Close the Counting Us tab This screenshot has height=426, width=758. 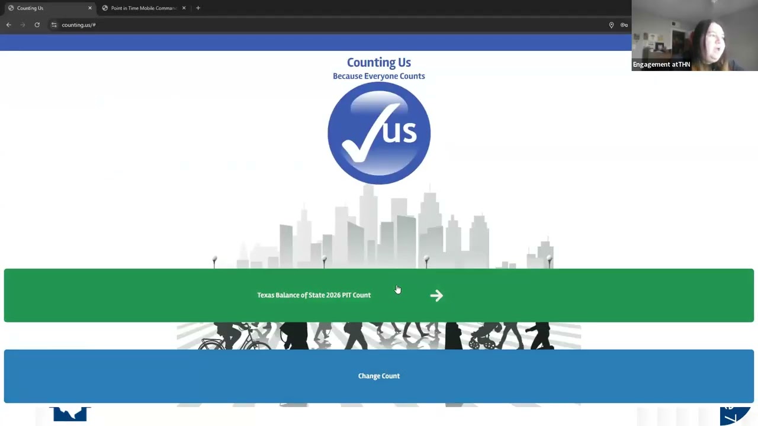point(90,8)
